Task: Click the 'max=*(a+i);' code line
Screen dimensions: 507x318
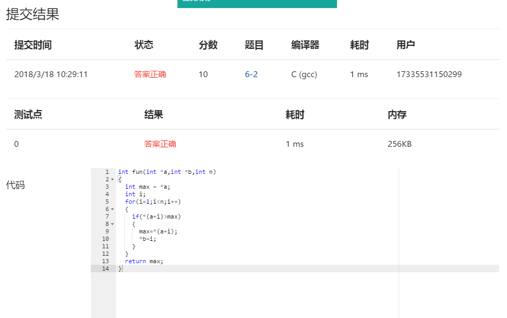Action: click(158, 232)
